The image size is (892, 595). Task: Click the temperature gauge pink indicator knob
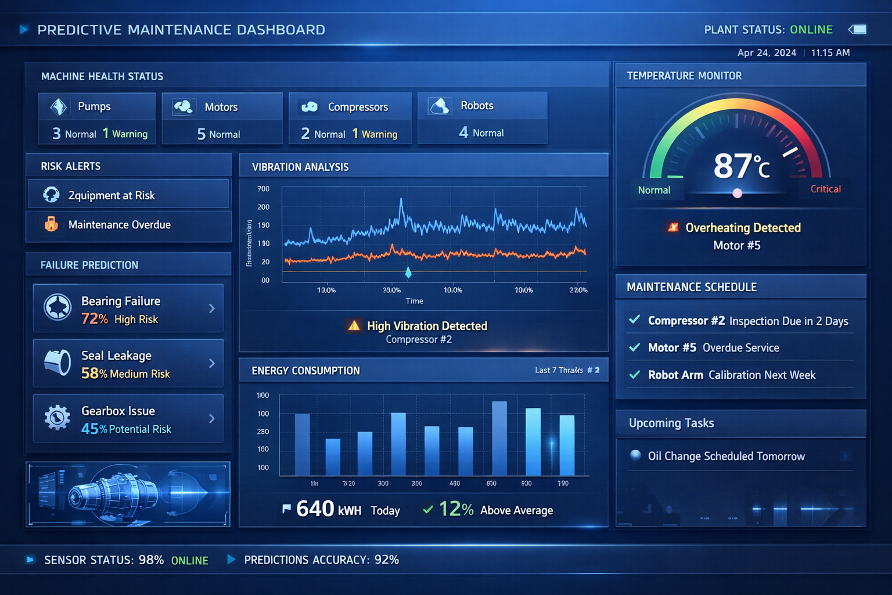click(737, 193)
